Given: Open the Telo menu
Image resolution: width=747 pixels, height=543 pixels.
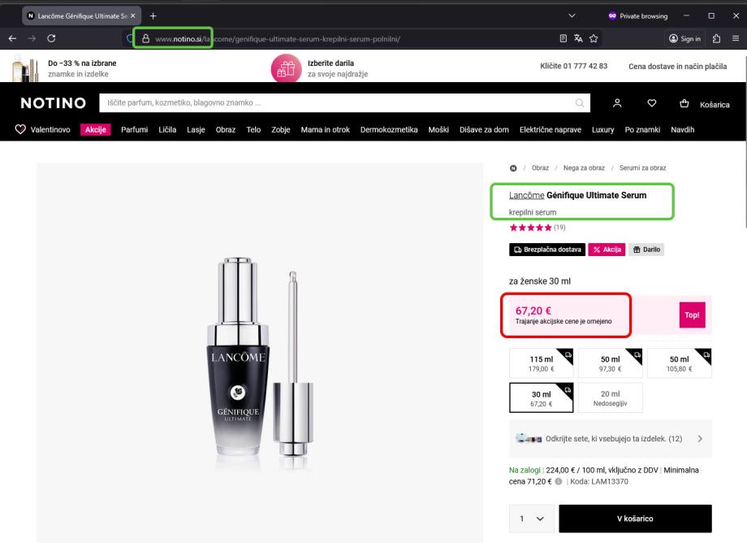Looking at the screenshot, I should point(253,130).
